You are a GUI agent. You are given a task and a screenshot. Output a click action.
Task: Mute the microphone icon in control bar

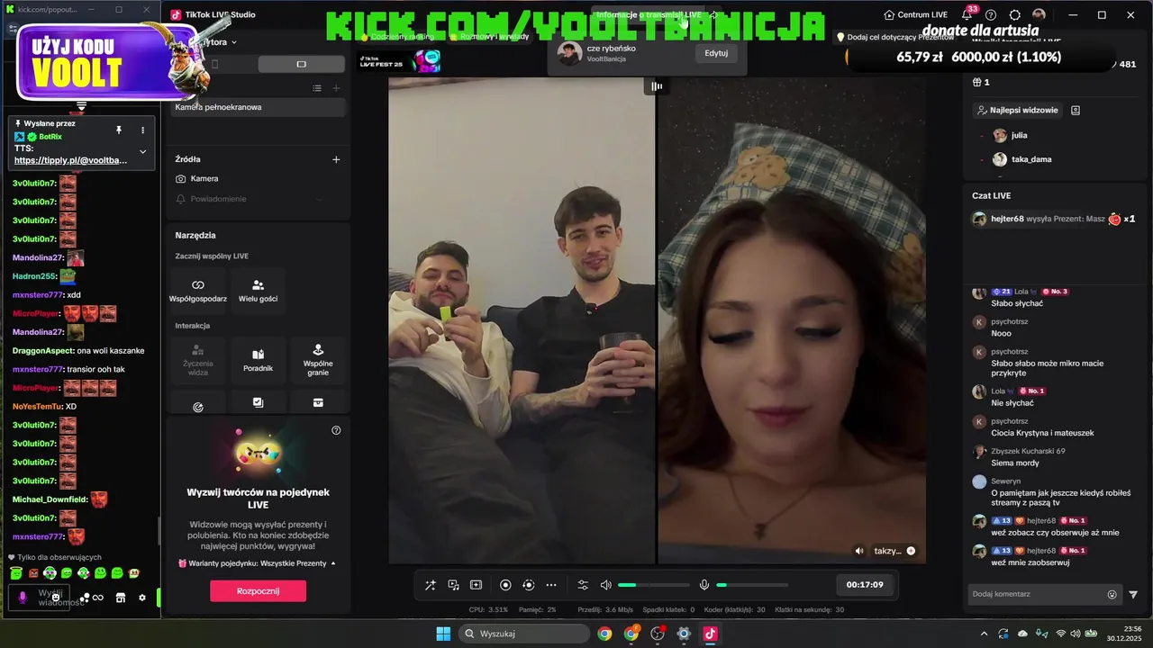pyautogui.click(x=704, y=585)
